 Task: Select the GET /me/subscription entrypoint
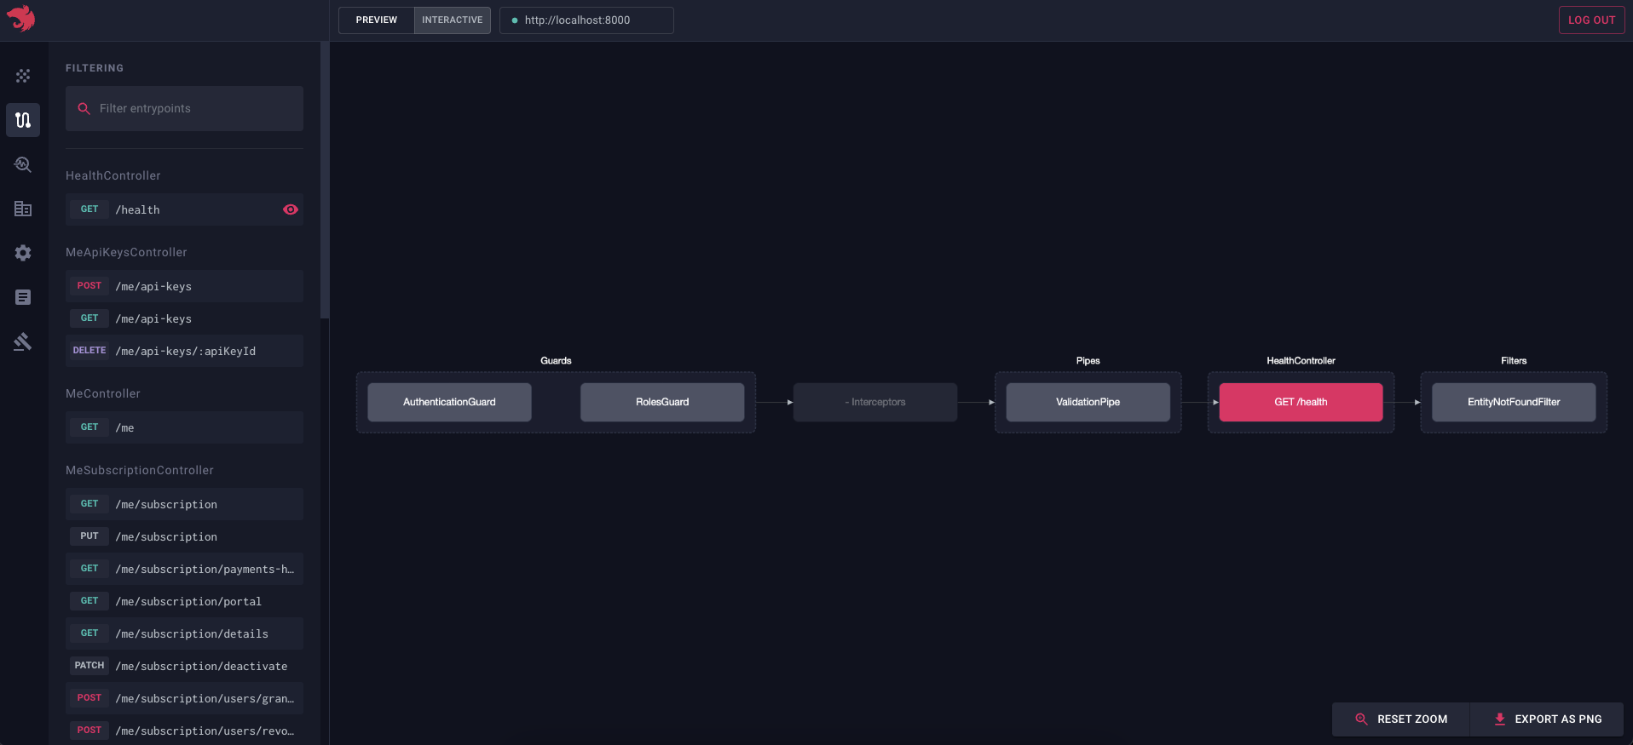coord(184,504)
